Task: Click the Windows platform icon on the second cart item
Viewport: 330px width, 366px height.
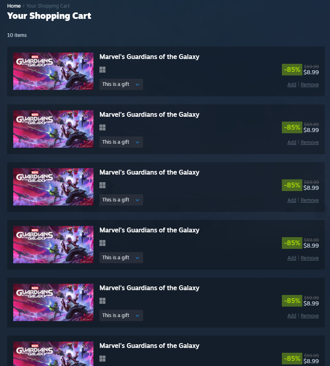Action: pos(102,128)
